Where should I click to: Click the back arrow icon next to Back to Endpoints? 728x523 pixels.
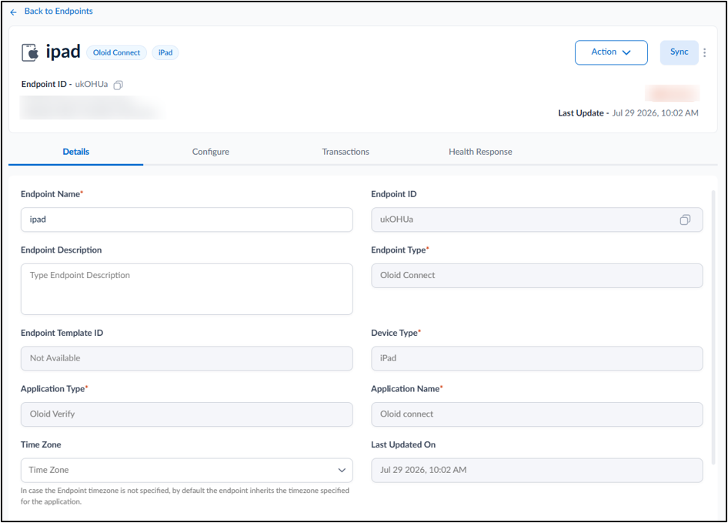pos(13,12)
